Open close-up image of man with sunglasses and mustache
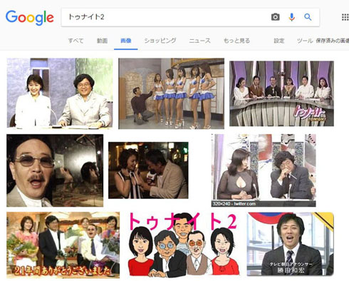The height and width of the screenshot is (281, 349). click(x=55, y=170)
